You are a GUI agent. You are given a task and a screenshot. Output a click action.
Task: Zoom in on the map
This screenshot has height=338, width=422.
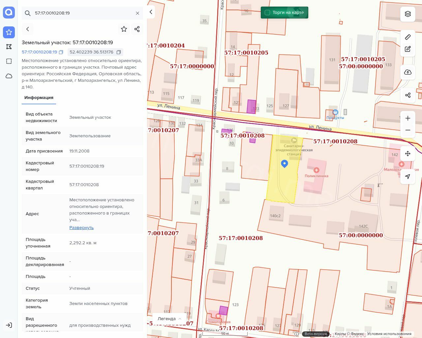click(408, 118)
